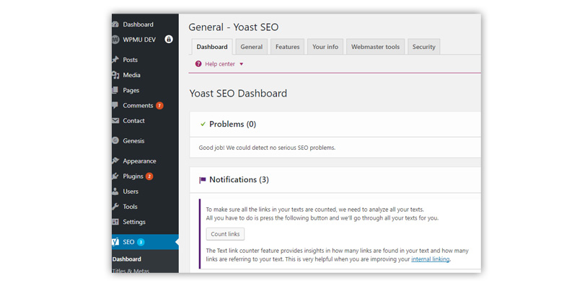Click the WPMU DEV lock icon

coord(169,40)
